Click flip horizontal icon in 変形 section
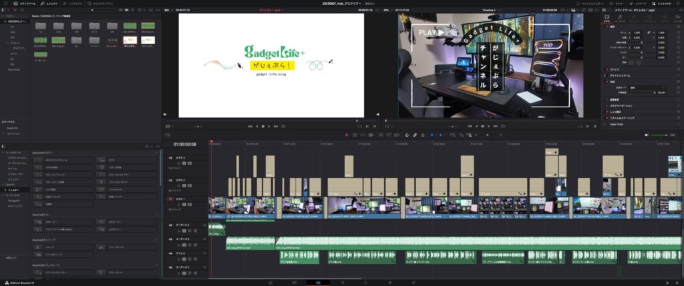 [x=631, y=62]
